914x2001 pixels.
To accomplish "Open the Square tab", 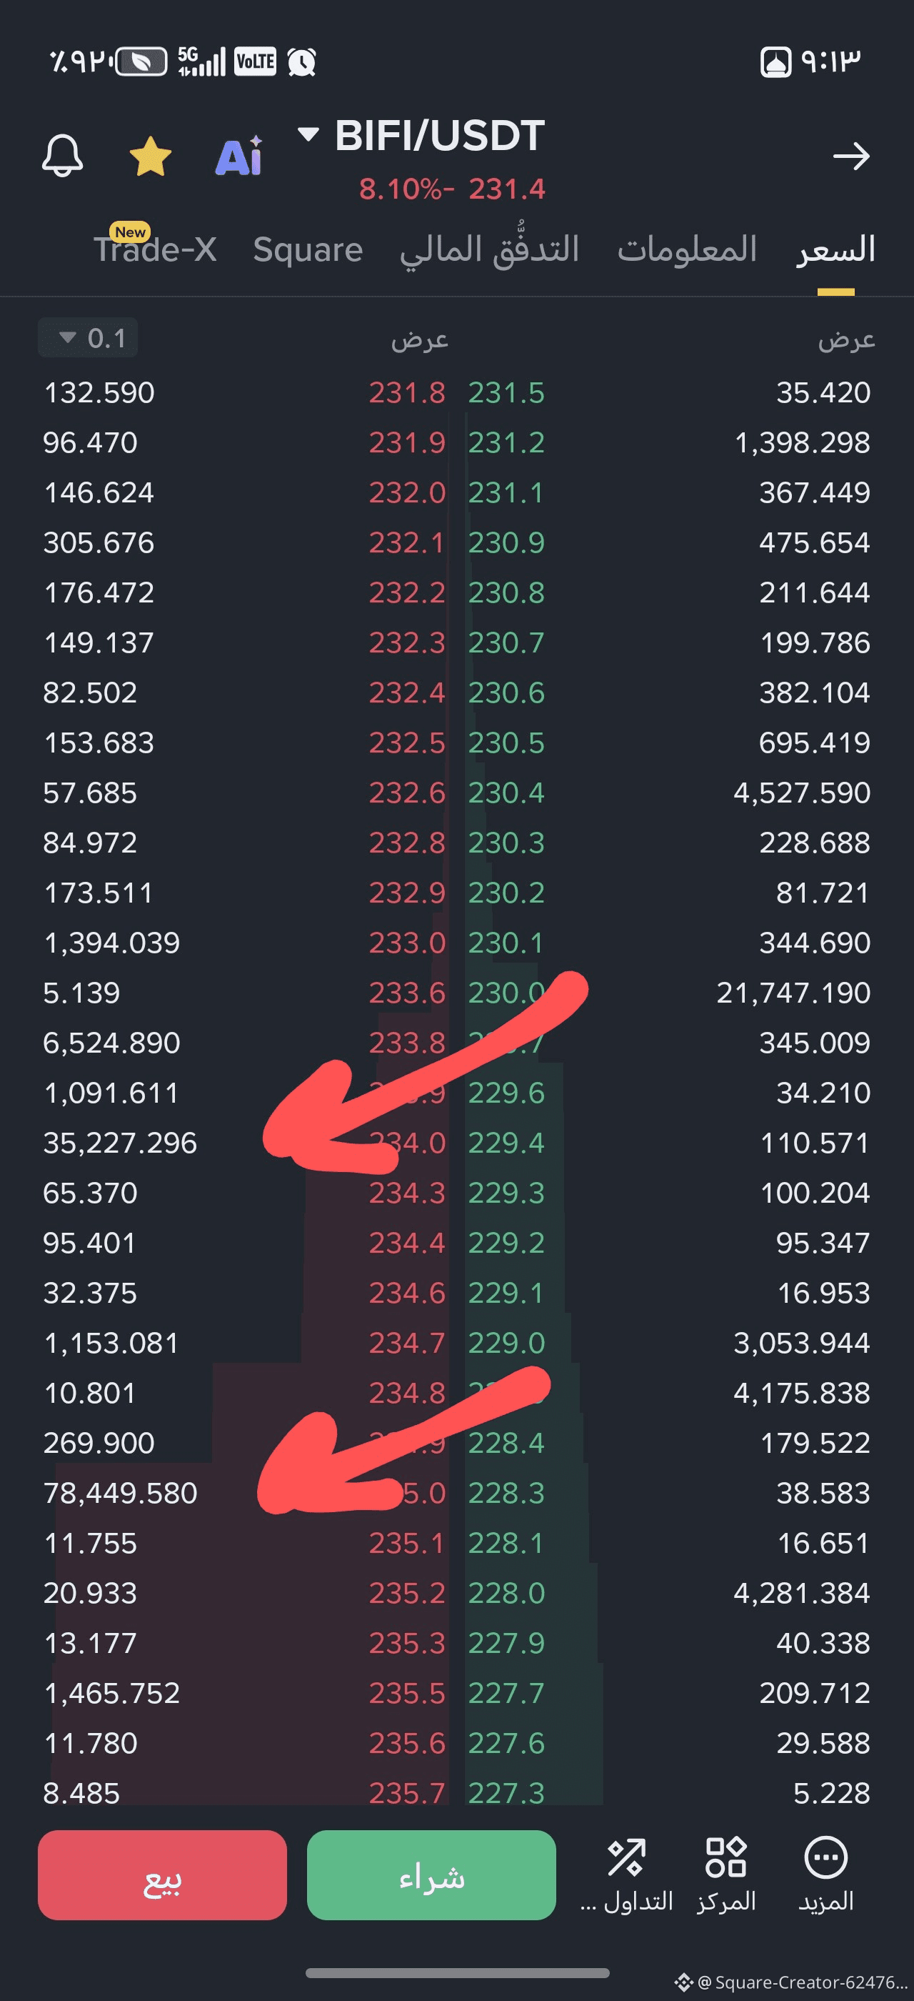I will click(x=308, y=249).
